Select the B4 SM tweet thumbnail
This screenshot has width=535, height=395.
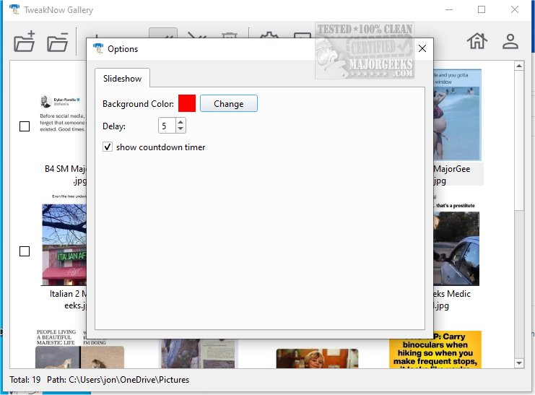click(x=62, y=114)
